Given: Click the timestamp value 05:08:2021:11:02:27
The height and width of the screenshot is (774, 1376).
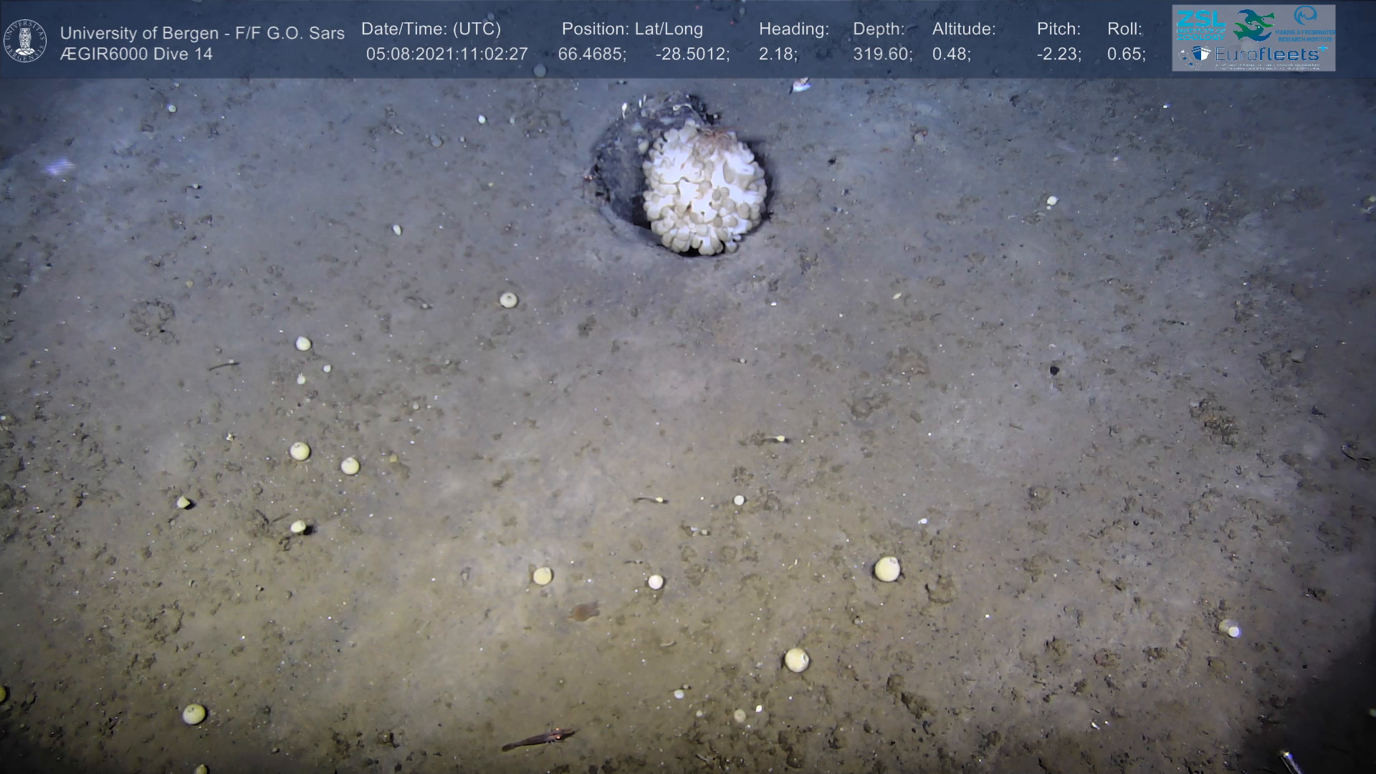Looking at the screenshot, I should (446, 54).
